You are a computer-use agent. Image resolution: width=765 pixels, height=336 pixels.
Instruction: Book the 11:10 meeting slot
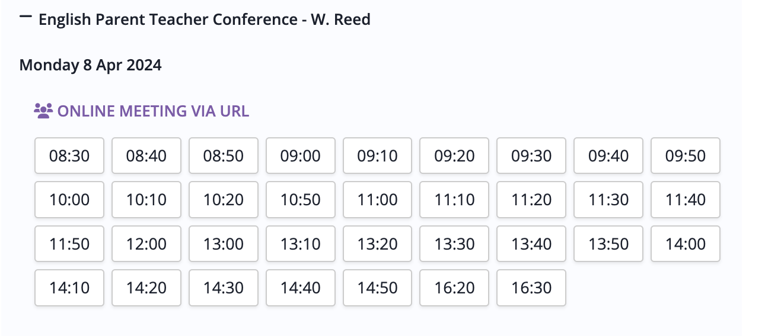pos(454,199)
